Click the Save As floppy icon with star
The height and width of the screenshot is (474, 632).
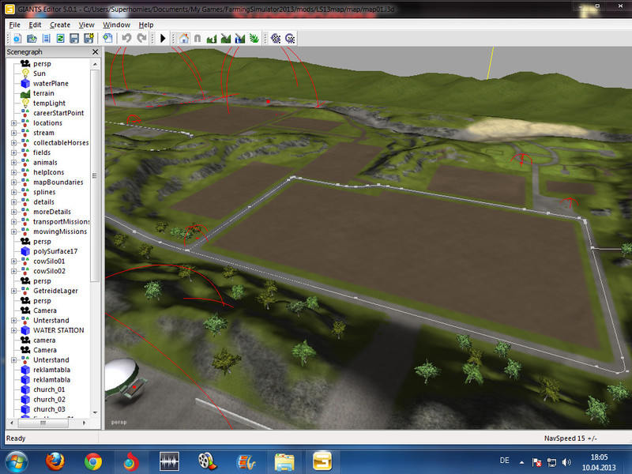pyautogui.click(x=88, y=38)
